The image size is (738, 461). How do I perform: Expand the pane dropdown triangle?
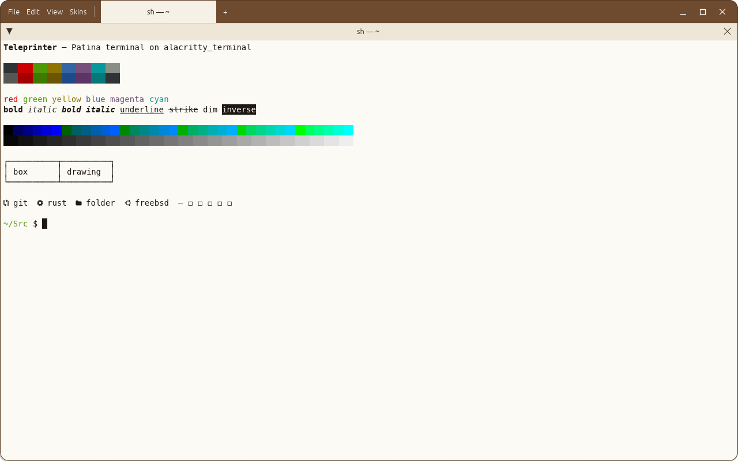click(x=9, y=31)
